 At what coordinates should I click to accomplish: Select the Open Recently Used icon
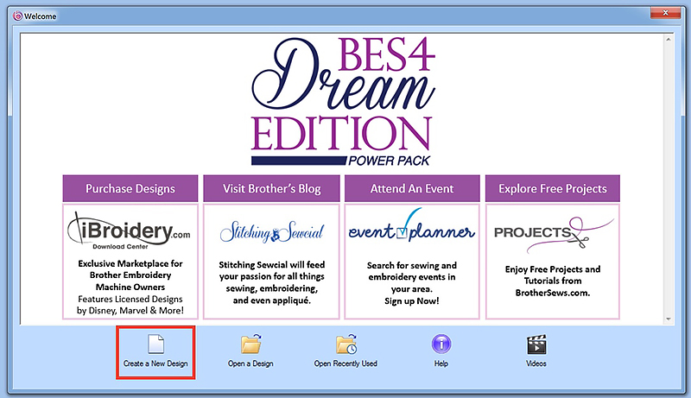point(345,344)
